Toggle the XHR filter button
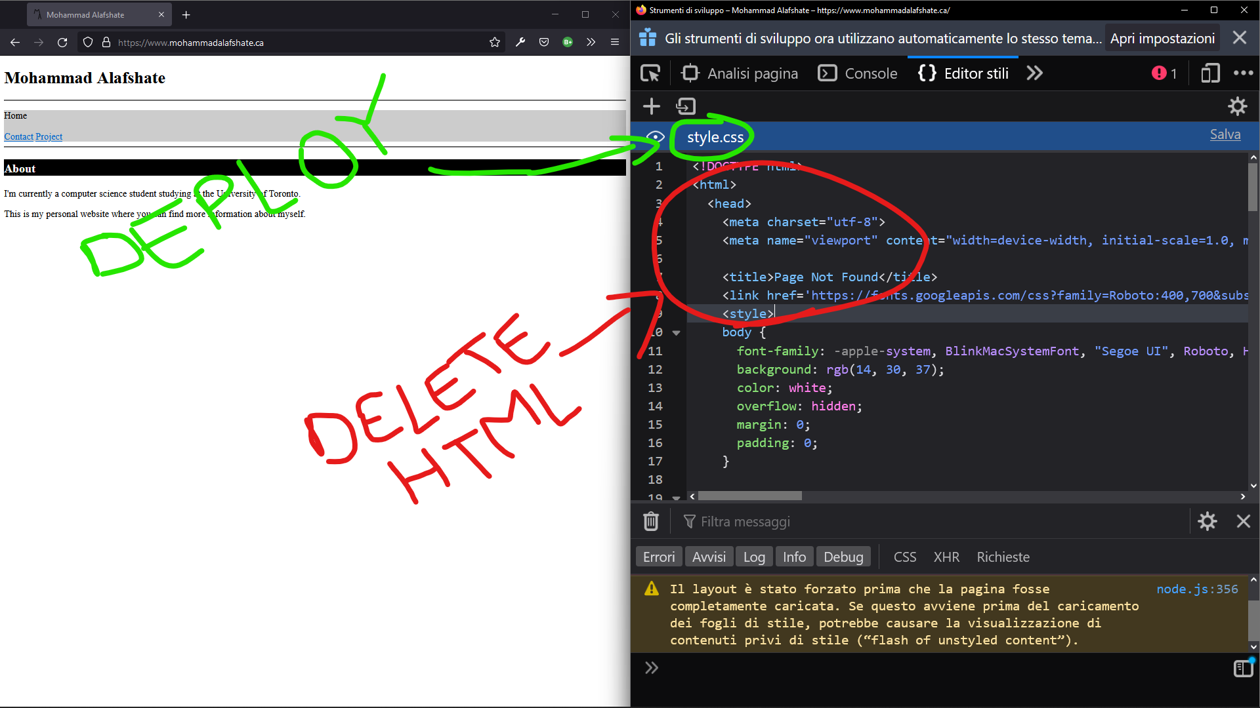This screenshot has height=708, width=1260. point(946,557)
